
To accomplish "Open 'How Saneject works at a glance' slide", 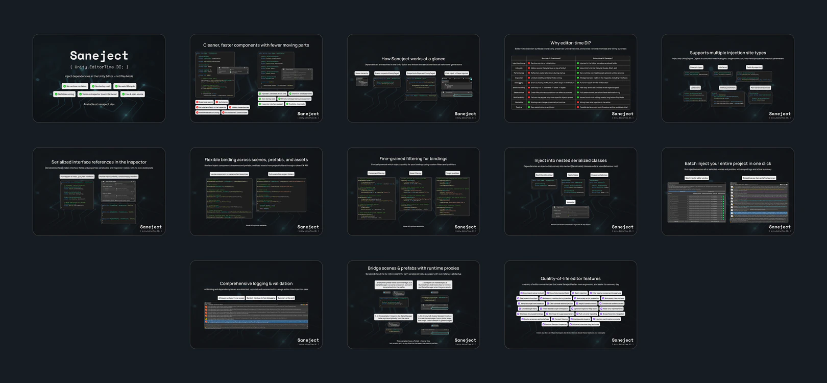I will (413, 78).
